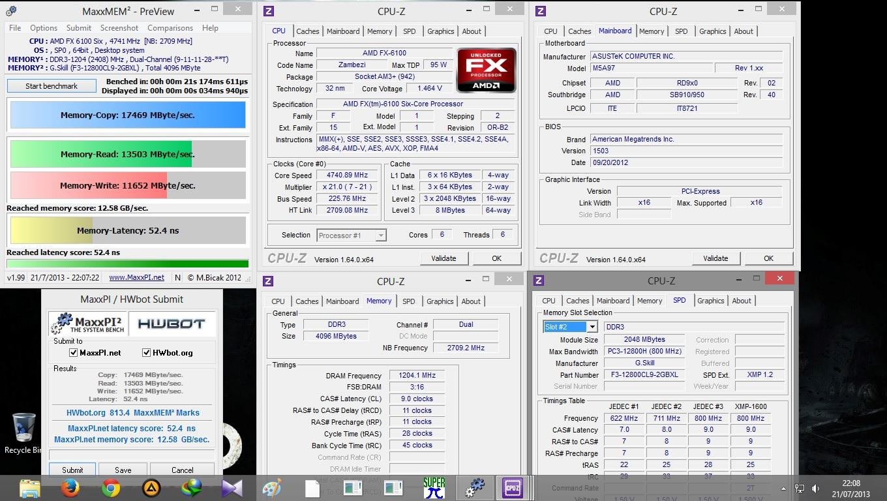Click the BIOS Date field 09/20/2012

point(686,162)
